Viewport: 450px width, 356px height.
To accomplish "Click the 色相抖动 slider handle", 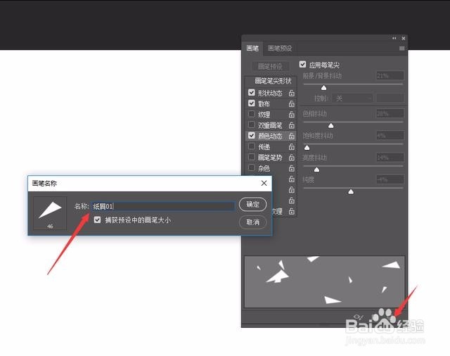I will click(330, 125).
